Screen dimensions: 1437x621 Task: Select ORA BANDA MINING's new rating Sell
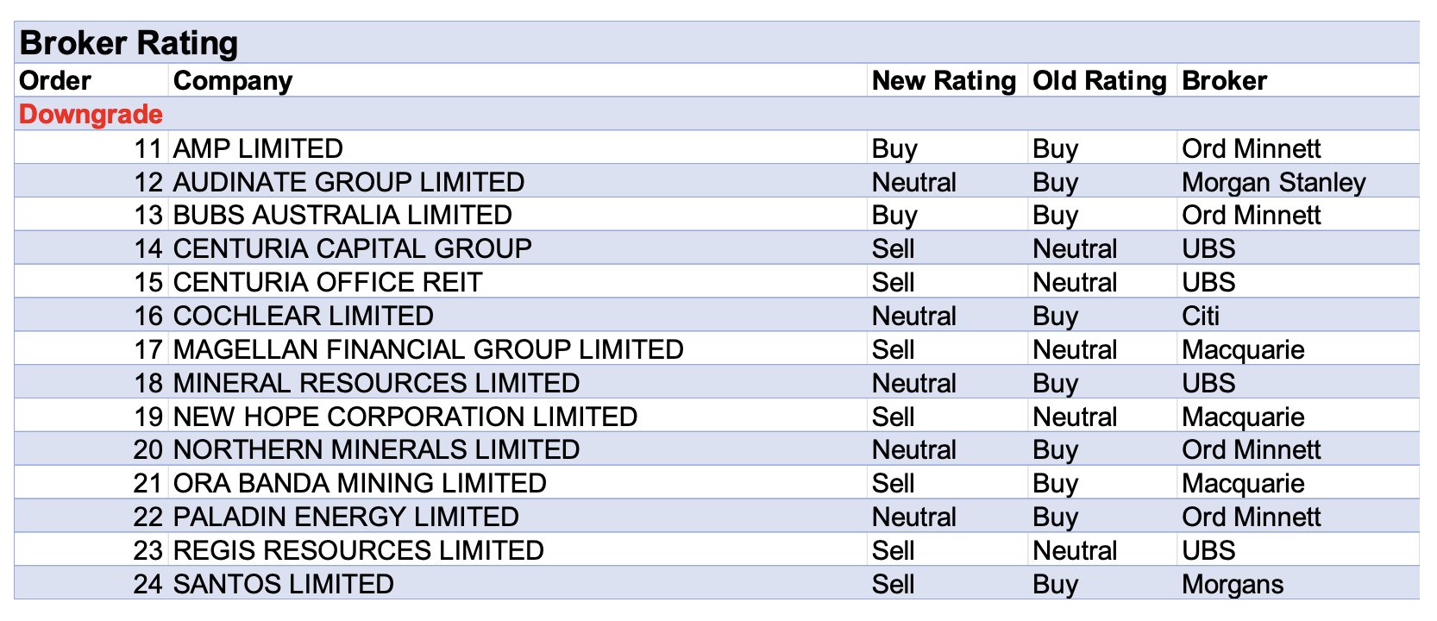[893, 483]
